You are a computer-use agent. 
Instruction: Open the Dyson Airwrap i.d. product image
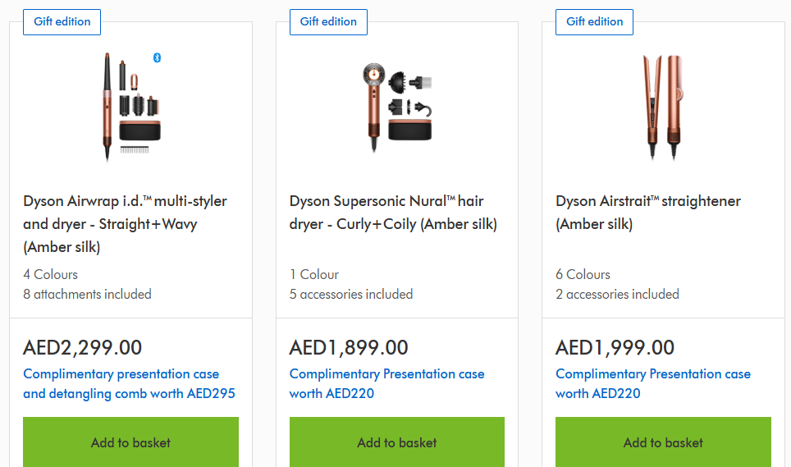pyautogui.click(x=130, y=107)
